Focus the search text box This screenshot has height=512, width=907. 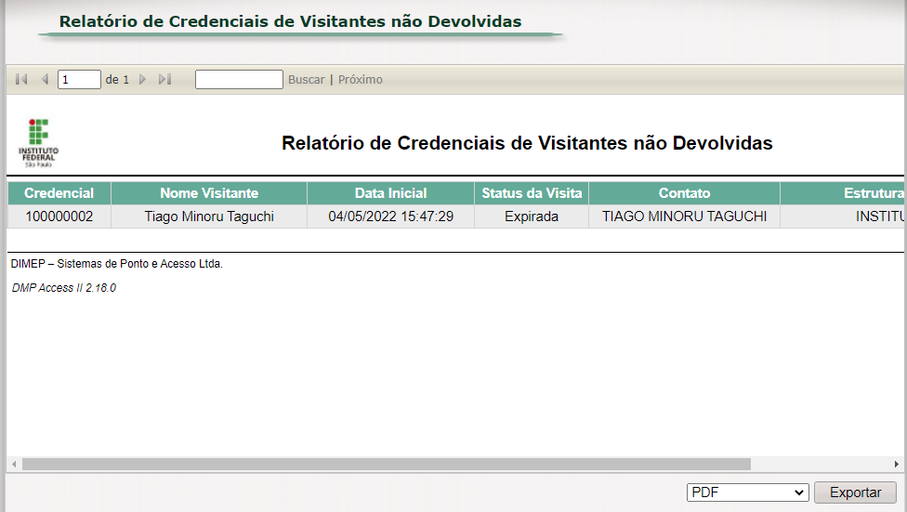point(239,79)
